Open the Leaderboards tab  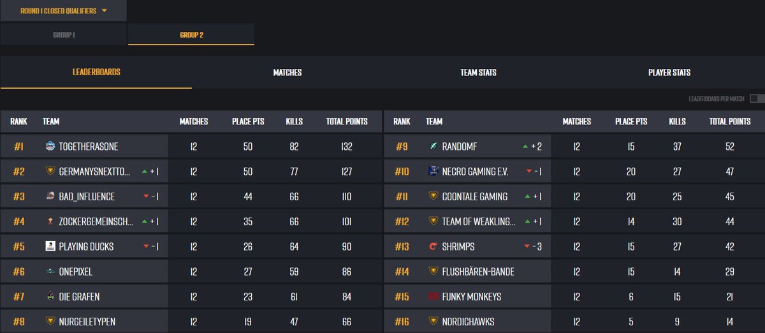click(96, 72)
